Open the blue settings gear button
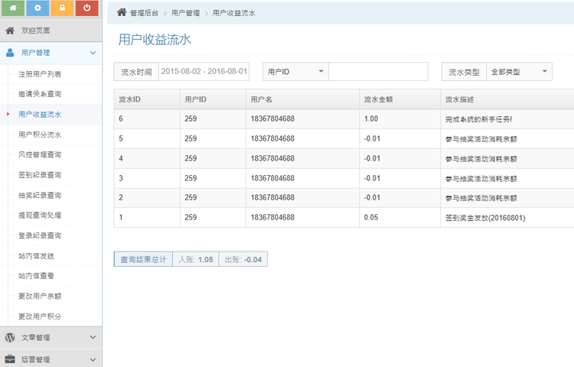This screenshot has height=367, width=574. click(38, 8)
